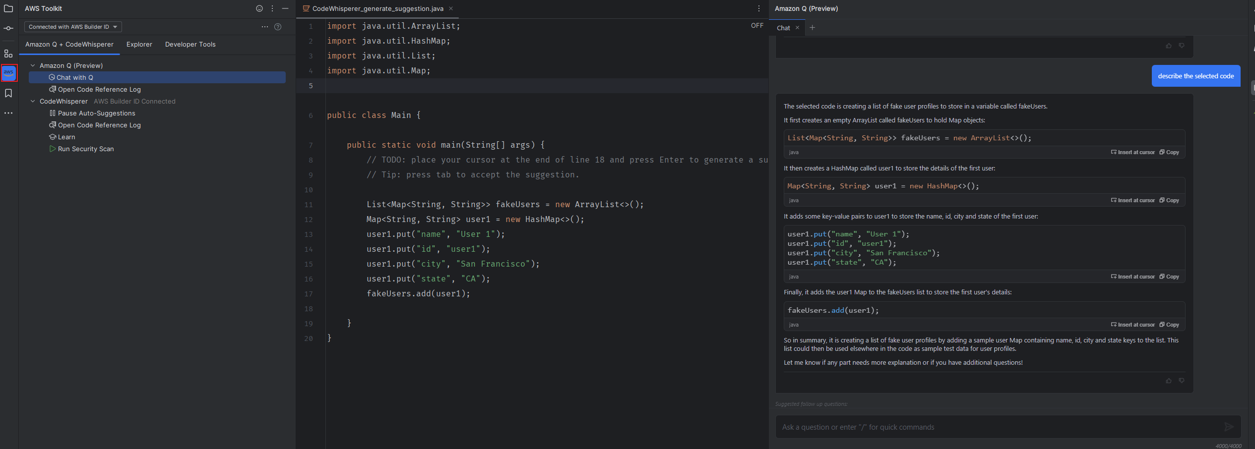Insert at cursor the HashMap user1 snippet
This screenshot has height=449, width=1255.
[x=1133, y=200]
